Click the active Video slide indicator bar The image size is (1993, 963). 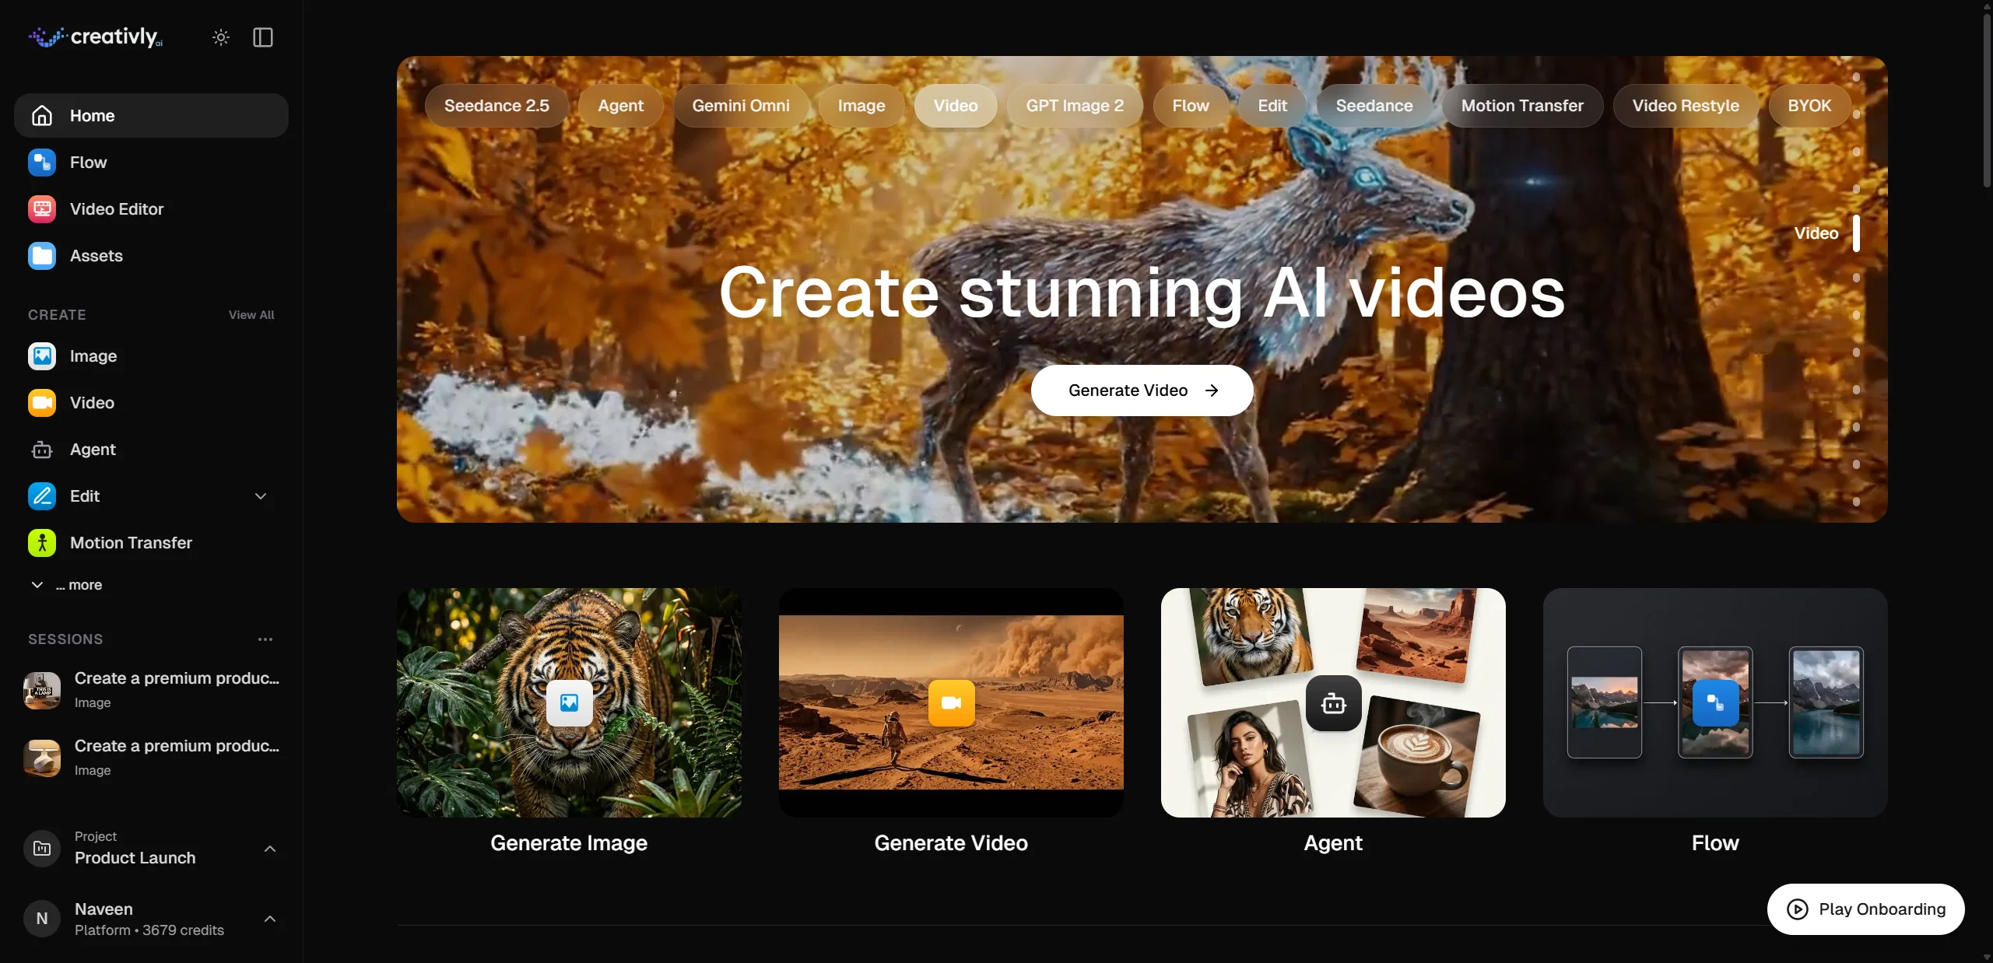click(1856, 233)
